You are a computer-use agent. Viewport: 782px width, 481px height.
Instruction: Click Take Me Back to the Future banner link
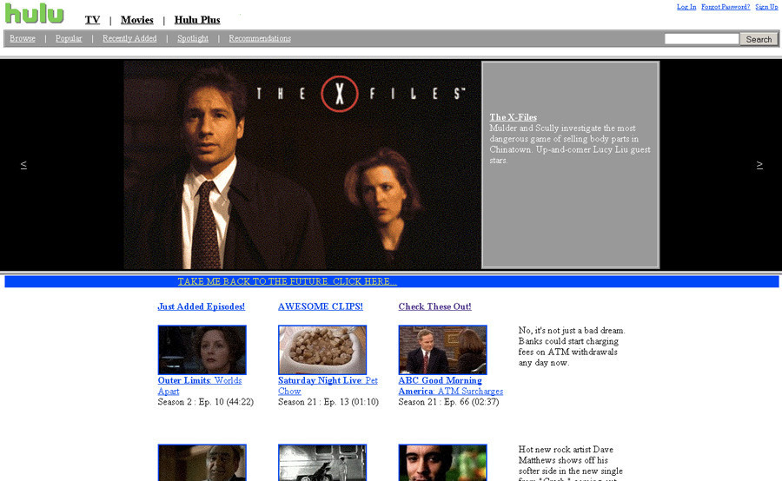(x=288, y=281)
